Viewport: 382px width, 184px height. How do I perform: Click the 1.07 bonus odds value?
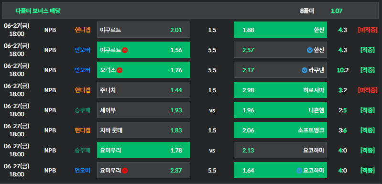pyautogui.click(x=337, y=11)
